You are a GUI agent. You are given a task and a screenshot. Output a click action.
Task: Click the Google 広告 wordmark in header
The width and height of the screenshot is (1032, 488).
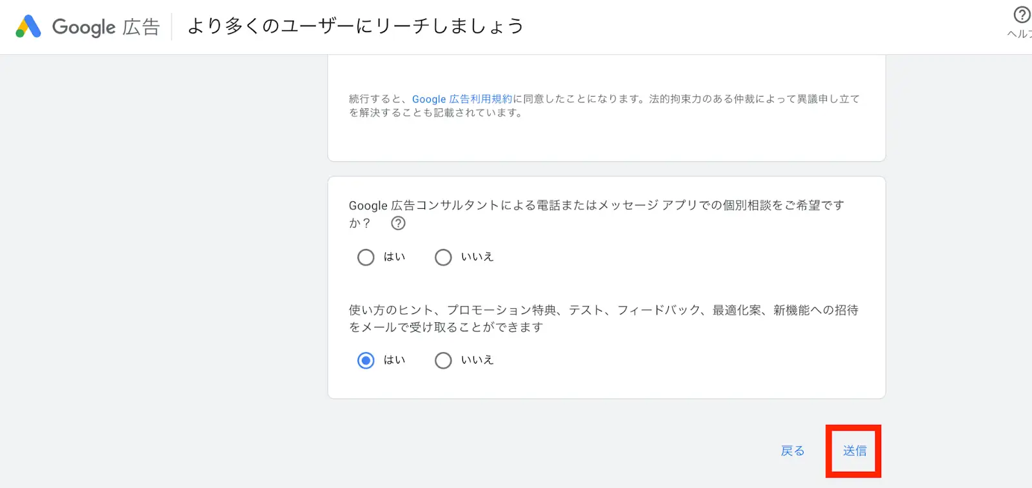click(106, 27)
